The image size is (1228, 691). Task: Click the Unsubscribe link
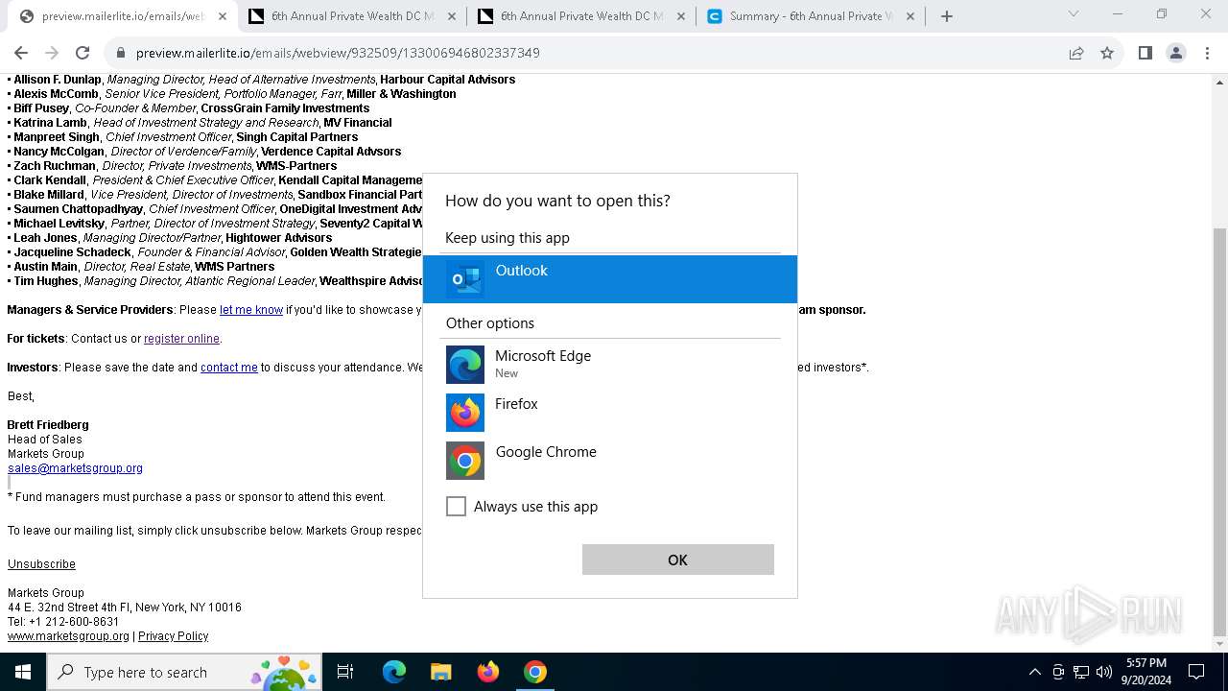41,564
